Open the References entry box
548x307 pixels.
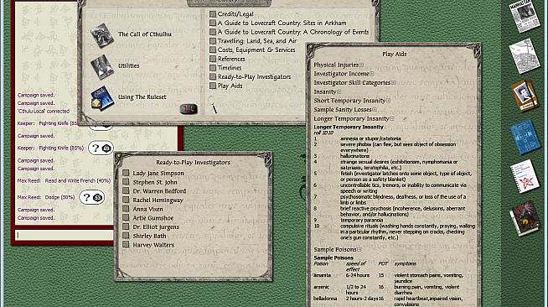click(213, 59)
